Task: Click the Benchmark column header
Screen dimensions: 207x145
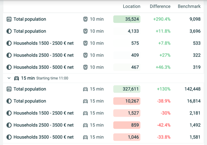Action: click(189, 6)
